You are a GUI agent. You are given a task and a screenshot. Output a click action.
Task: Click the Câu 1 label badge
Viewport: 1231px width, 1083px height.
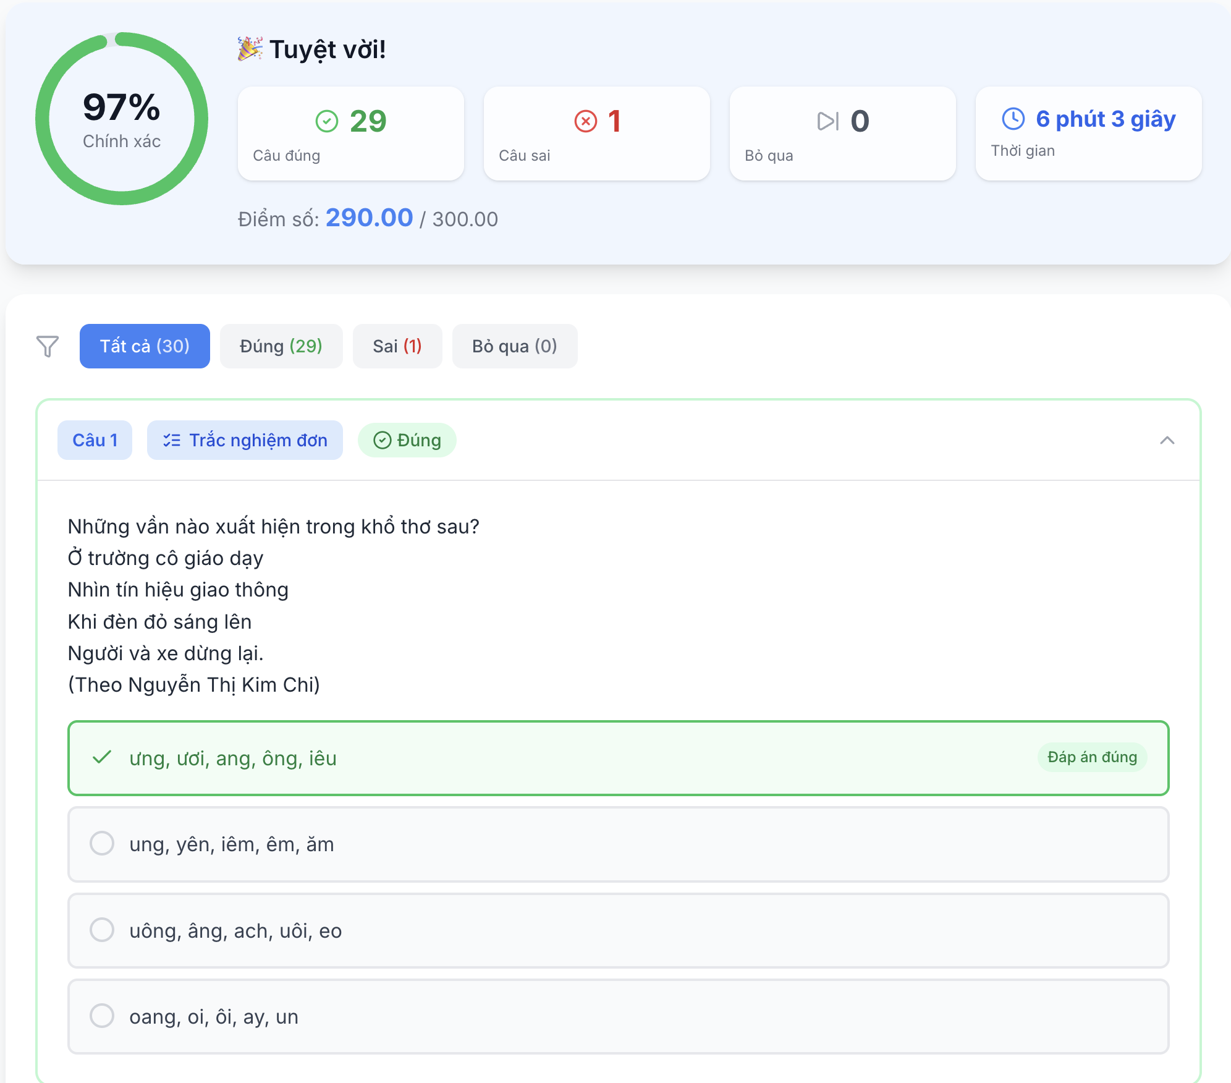click(95, 440)
